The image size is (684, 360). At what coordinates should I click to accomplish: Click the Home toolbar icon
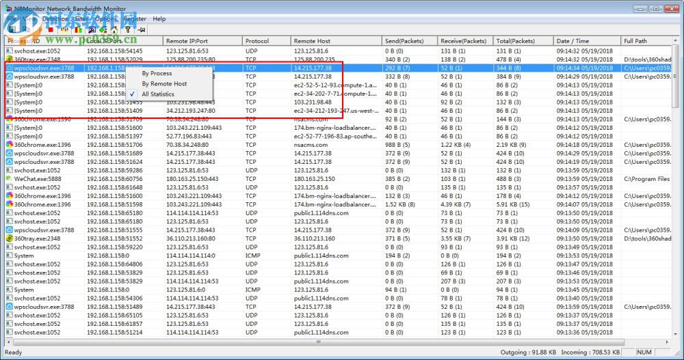click(x=114, y=29)
